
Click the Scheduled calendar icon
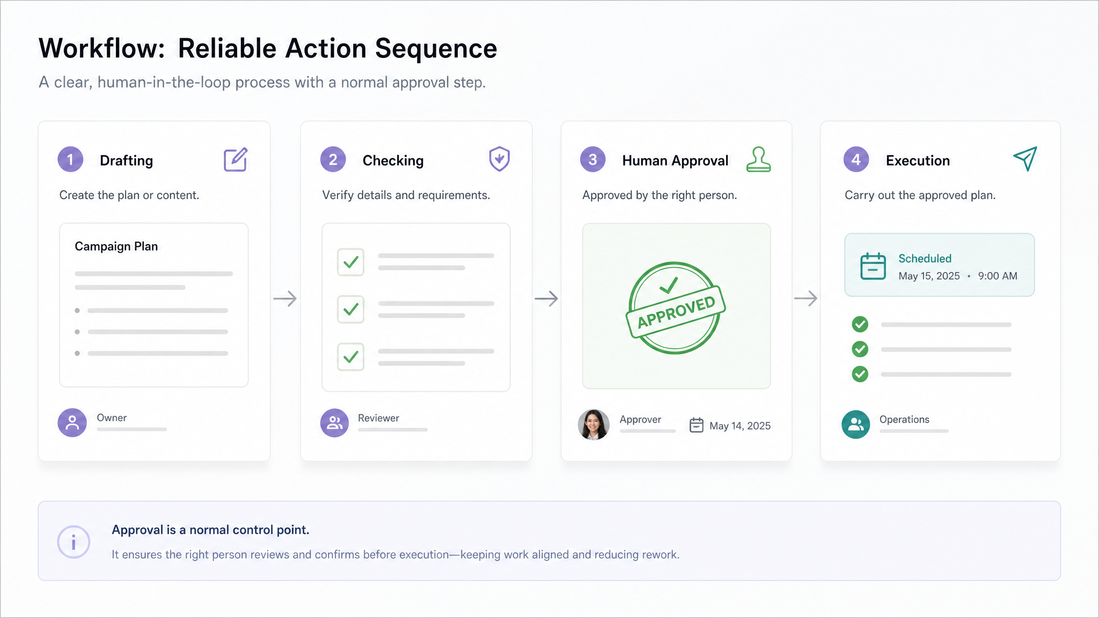873,266
